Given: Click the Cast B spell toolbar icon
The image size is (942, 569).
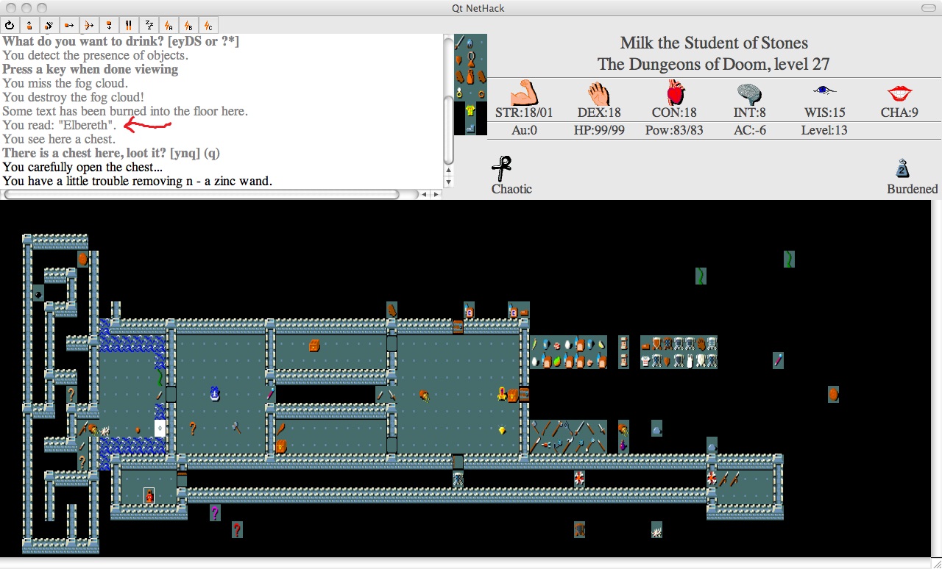Looking at the screenshot, I should [188, 25].
